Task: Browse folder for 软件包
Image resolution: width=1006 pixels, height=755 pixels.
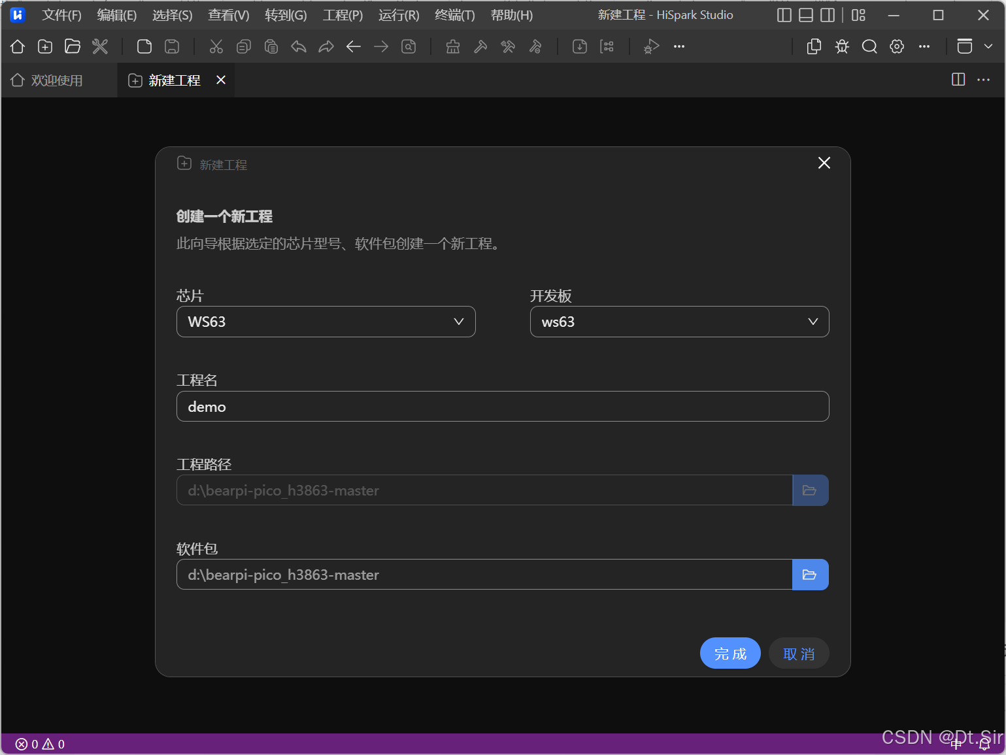Action: coord(811,575)
